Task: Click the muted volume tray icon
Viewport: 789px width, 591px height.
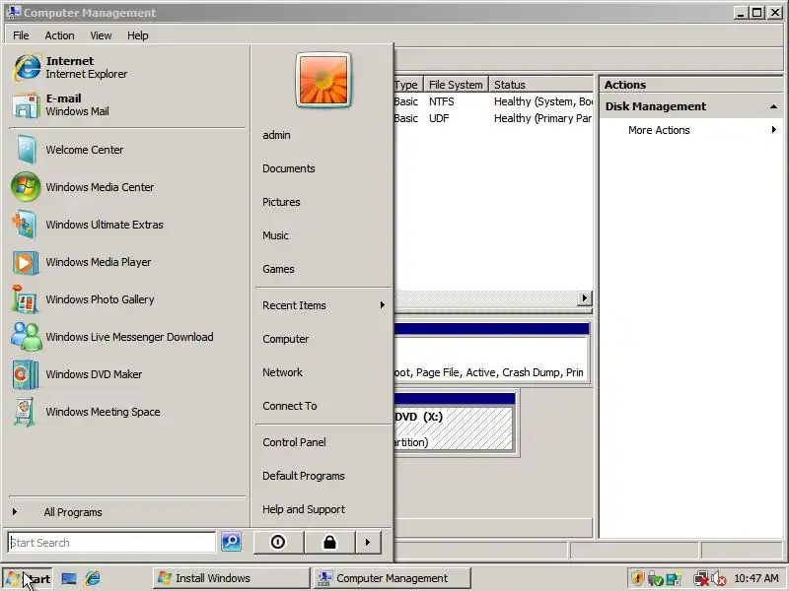Action: [719, 579]
